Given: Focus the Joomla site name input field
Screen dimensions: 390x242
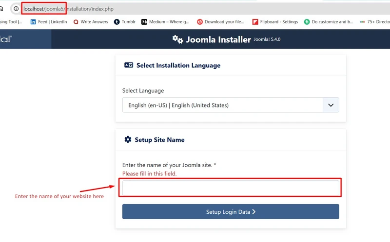Looking at the screenshot, I should click(231, 188).
